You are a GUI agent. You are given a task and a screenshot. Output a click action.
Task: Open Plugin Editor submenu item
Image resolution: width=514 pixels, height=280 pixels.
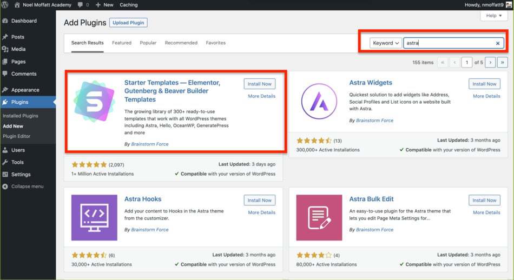coord(16,136)
